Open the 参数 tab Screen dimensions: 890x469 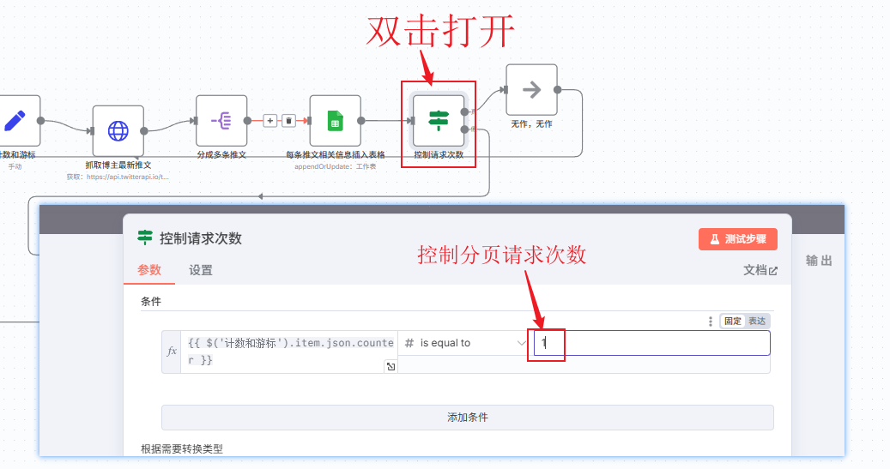tap(149, 270)
